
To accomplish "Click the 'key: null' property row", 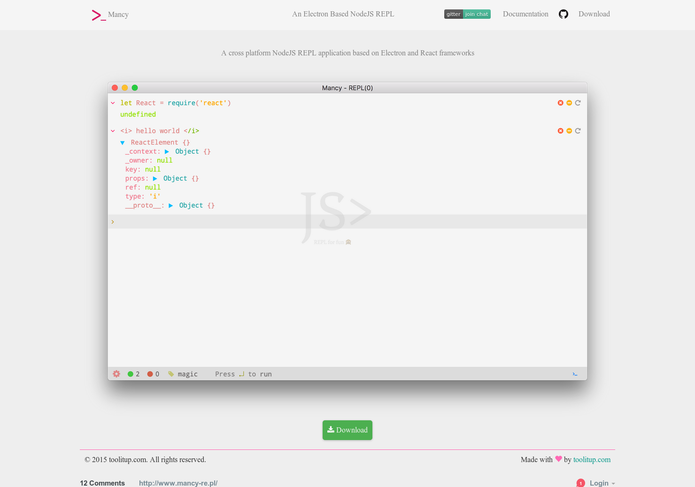I will [143, 170].
